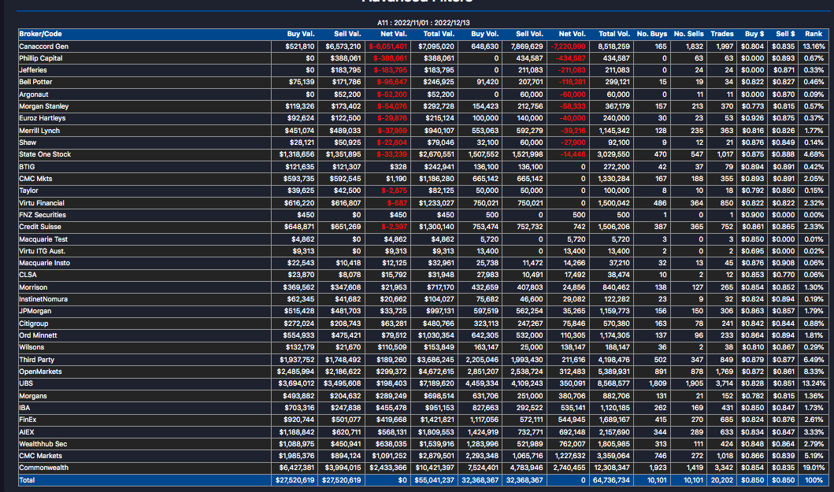Click Commonwealth net volume 2,740,455
The height and width of the screenshot is (492, 834).
pos(569,468)
